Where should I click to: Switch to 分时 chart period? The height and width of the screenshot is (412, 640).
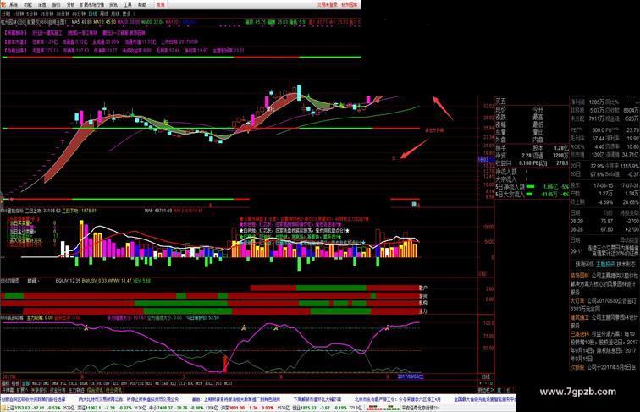[x=6, y=14]
